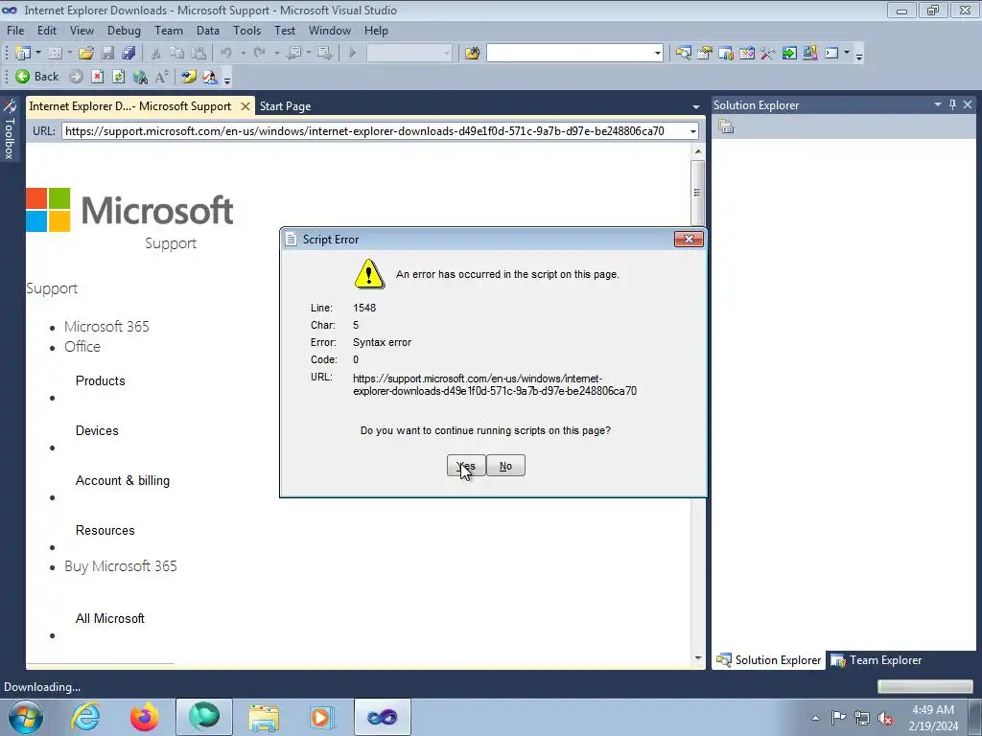
Task: Open the Windows Start menu
Action: pos(25,717)
